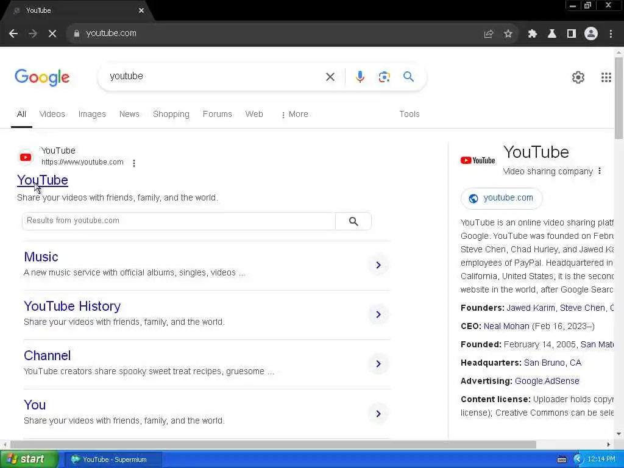This screenshot has height=468, width=624.
Task: Click keyboard icon in system tray
Action: [x=561, y=459]
